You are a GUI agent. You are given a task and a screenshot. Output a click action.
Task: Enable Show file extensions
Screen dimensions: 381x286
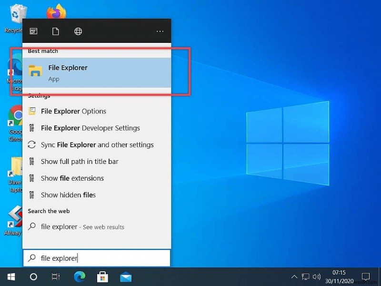click(71, 178)
